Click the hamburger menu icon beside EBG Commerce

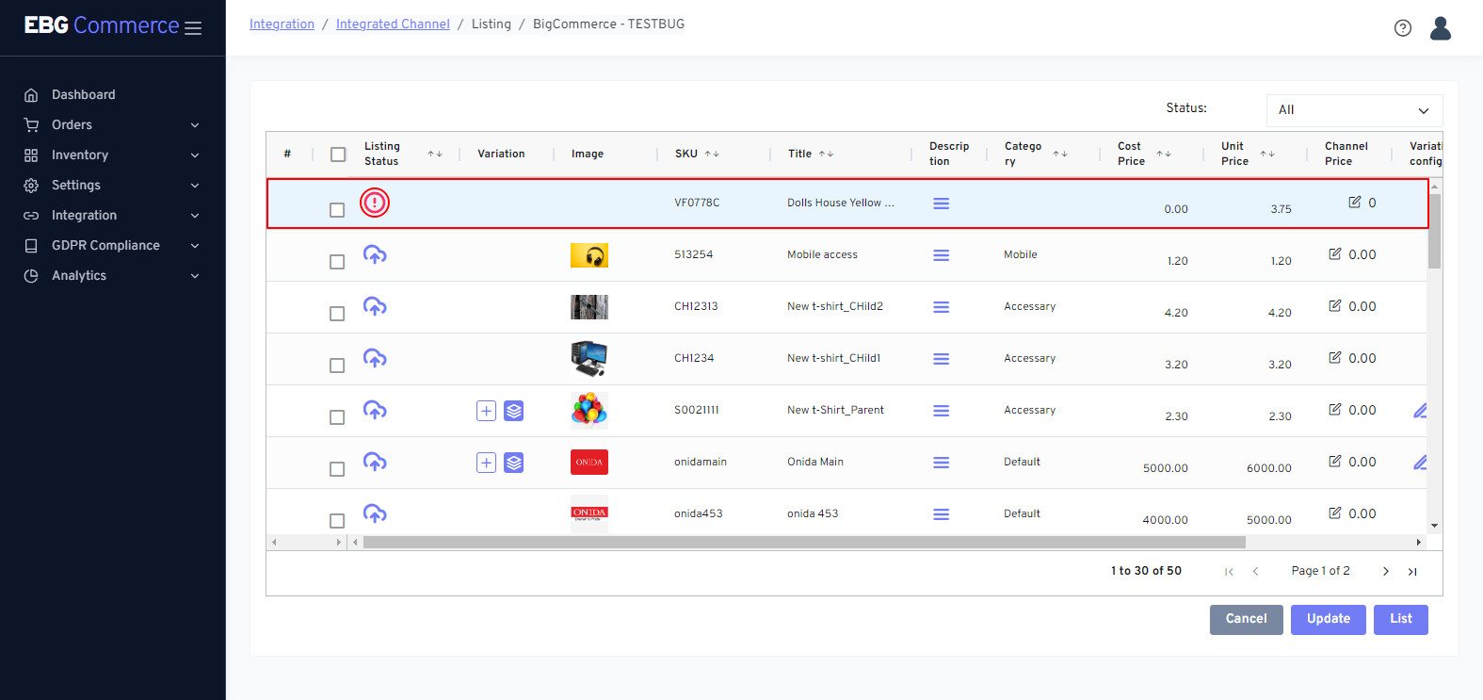[193, 28]
